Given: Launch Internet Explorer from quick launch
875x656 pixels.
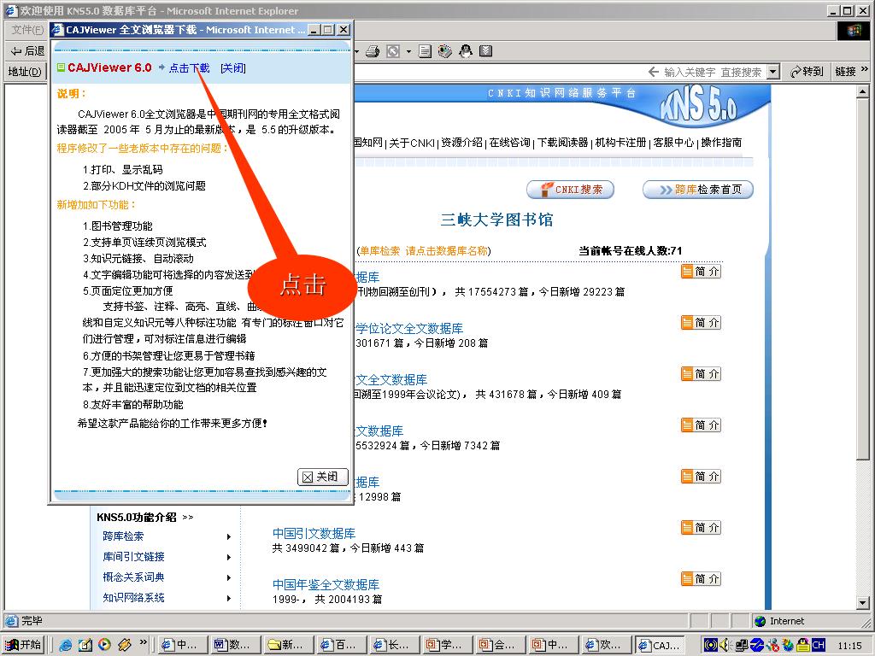Looking at the screenshot, I should [x=66, y=646].
